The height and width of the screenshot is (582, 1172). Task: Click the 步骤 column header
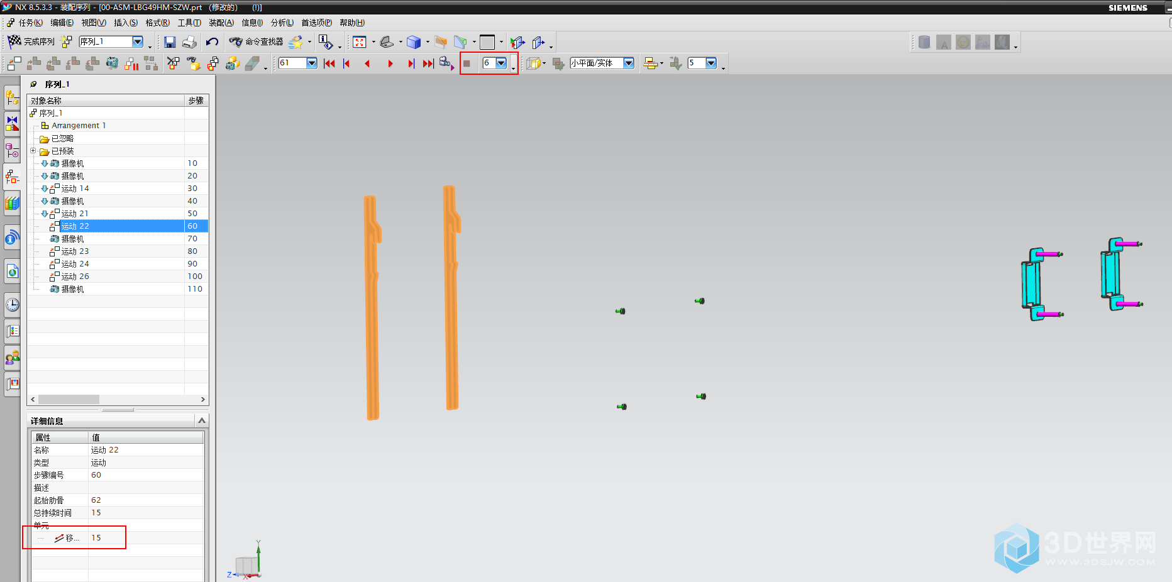(196, 101)
